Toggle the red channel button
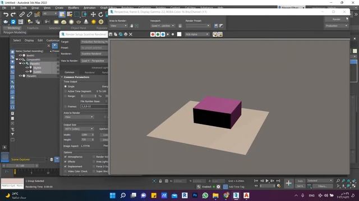The width and height of the screenshot is (359, 201). pos(153,34)
